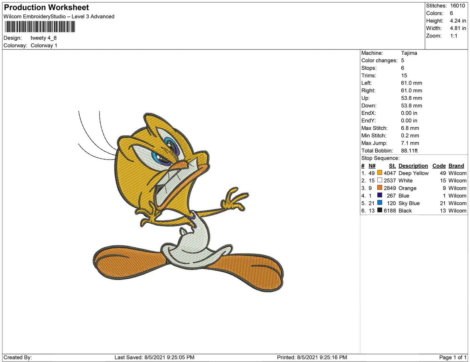Click the barcode under the worksheet title
Screen dimensions: 470x362
click(x=40, y=27)
